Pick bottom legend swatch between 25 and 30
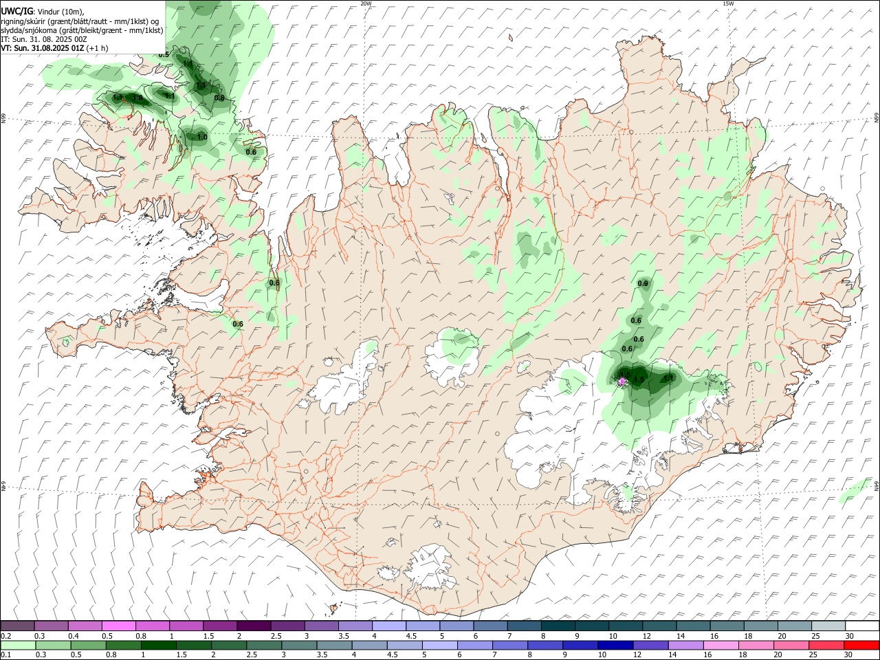 click(x=826, y=646)
